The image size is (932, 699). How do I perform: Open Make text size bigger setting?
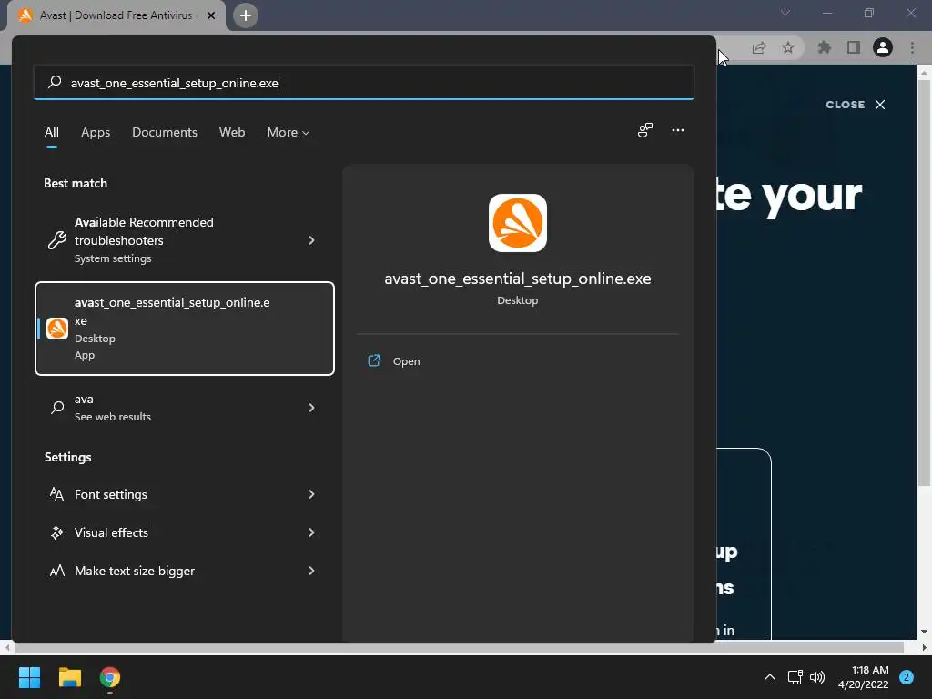184,571
